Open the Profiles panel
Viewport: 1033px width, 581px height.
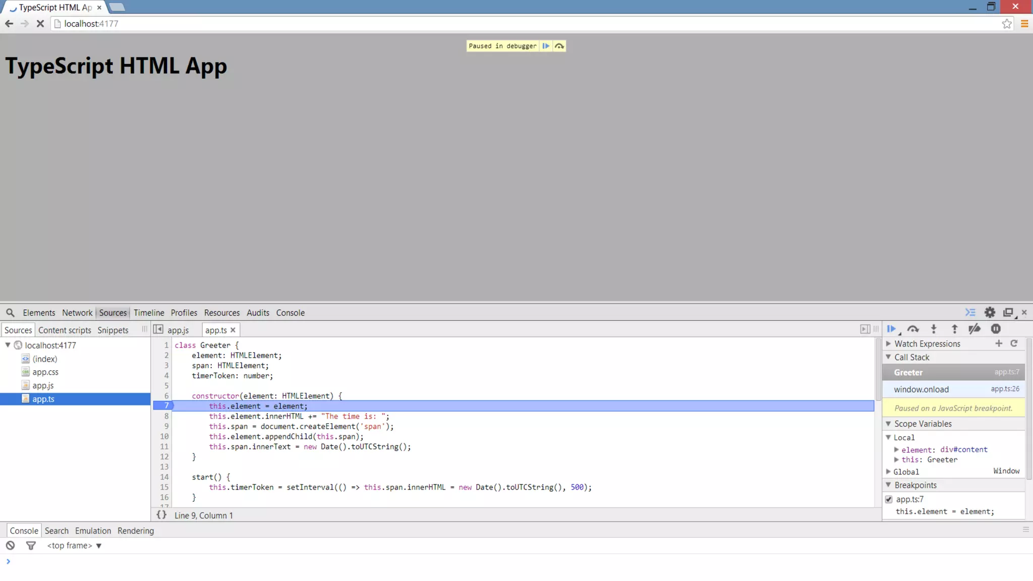[x=184, y=313]
